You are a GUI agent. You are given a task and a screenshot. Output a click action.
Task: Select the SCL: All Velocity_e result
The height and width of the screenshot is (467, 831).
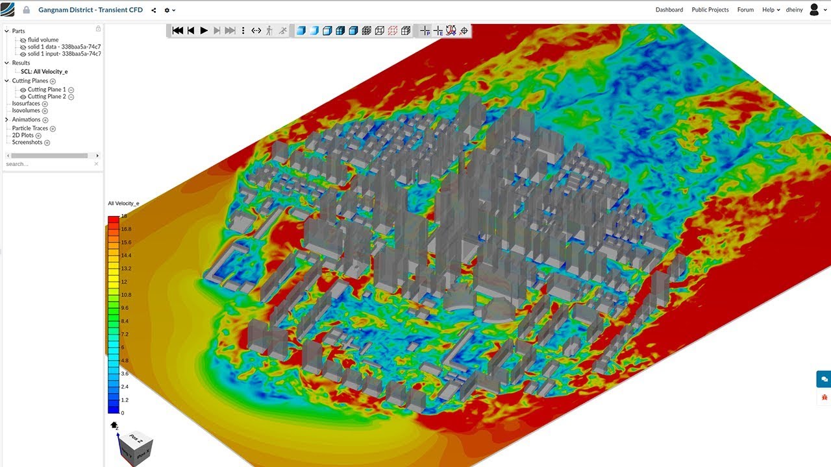pyautogui.click(x=44, y=72)
